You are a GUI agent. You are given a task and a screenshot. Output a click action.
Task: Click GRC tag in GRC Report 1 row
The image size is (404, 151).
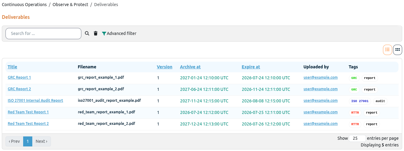pos(354,78)
